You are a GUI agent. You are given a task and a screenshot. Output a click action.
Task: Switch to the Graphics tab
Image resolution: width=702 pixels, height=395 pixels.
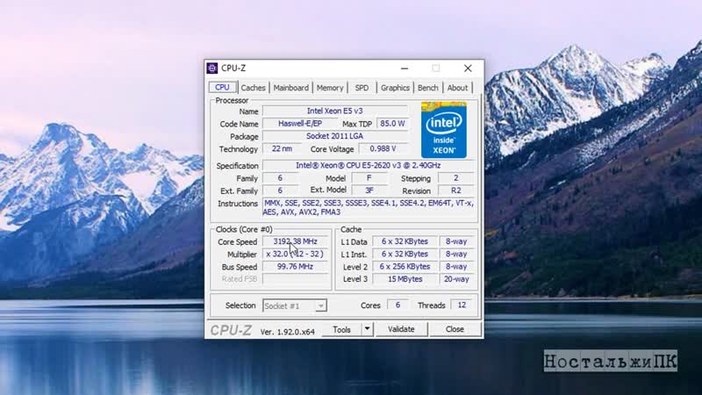point(395,88)
